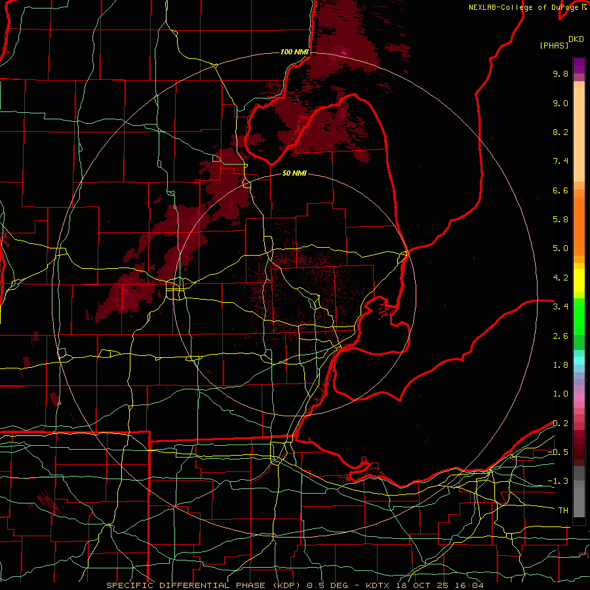The image size is (590, 590).
Task: Click the SPECIFIC DIFFERENTIAL PHASE (KDP) caption text
Action: point(203,585)
